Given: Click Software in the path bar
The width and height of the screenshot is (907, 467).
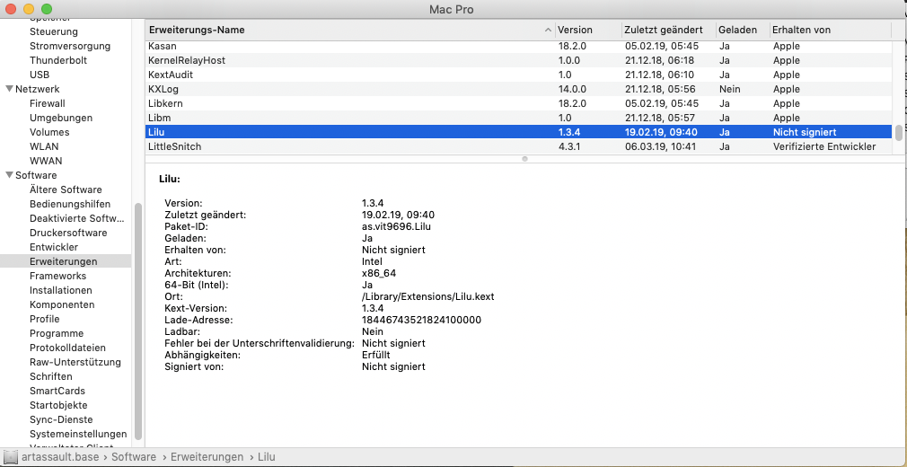Looking at the screenshot, I should 134,457.
